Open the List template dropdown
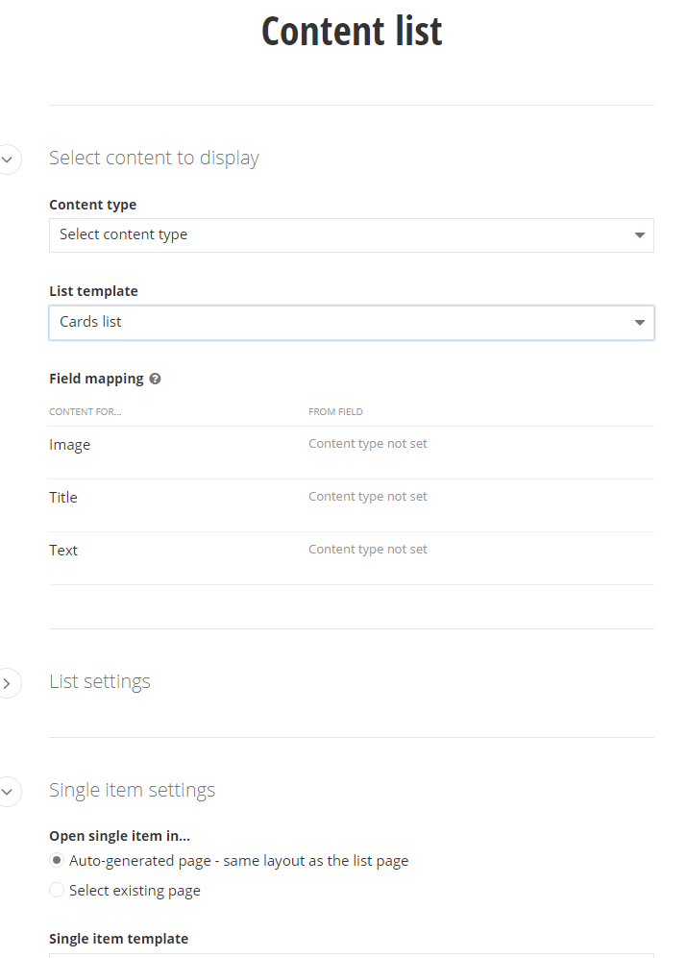The height and width of the screenshot is (958, 687). pyautogui.click(x=352, y=323)
